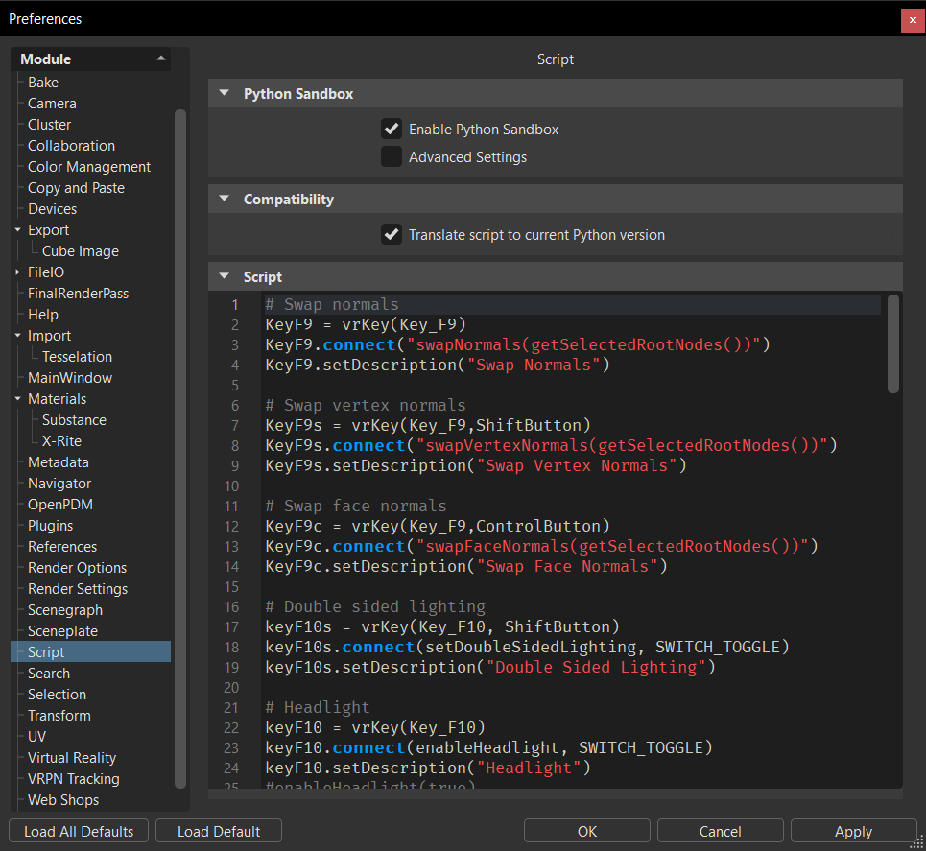Open the Color Management preferences
926x851 pixels.
pyautogui.click(x=88, y=166)
